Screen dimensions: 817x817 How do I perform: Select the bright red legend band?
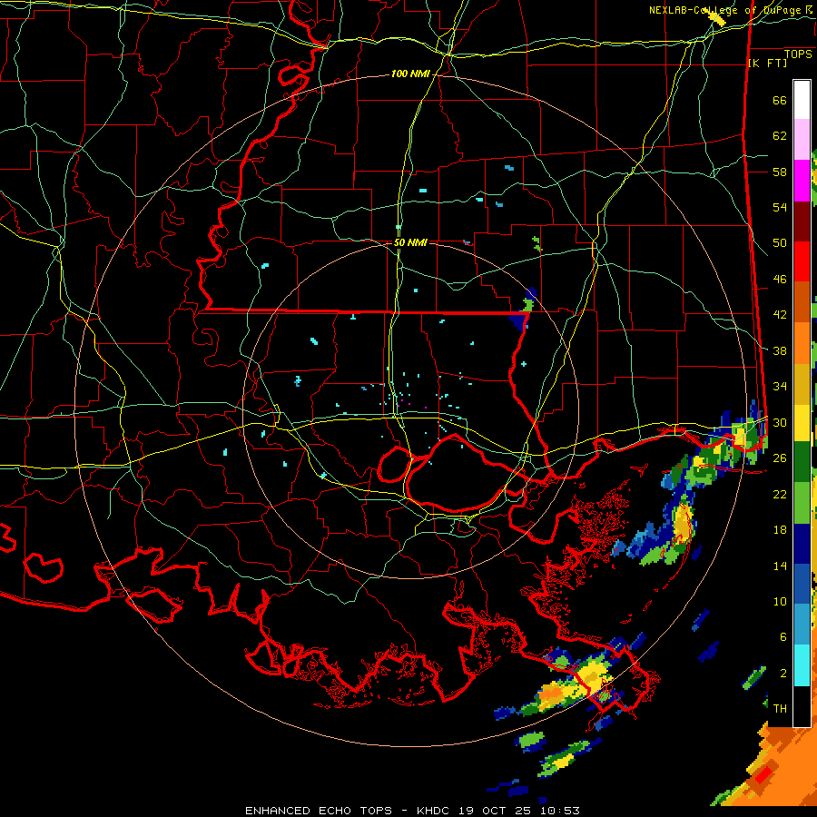coord(802,261)
